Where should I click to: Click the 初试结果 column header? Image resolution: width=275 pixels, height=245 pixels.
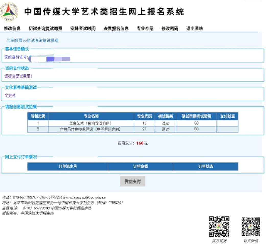click(165, 116)
